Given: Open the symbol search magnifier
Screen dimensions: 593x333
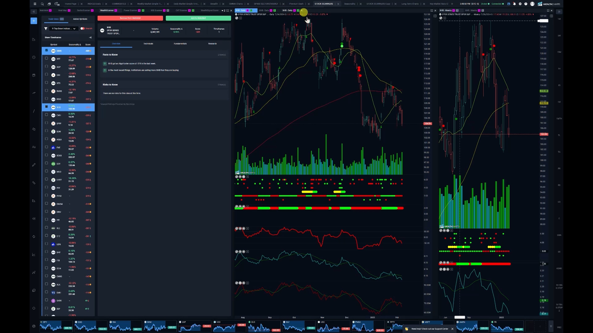Looking at the screenshot, I should (42, 4).
